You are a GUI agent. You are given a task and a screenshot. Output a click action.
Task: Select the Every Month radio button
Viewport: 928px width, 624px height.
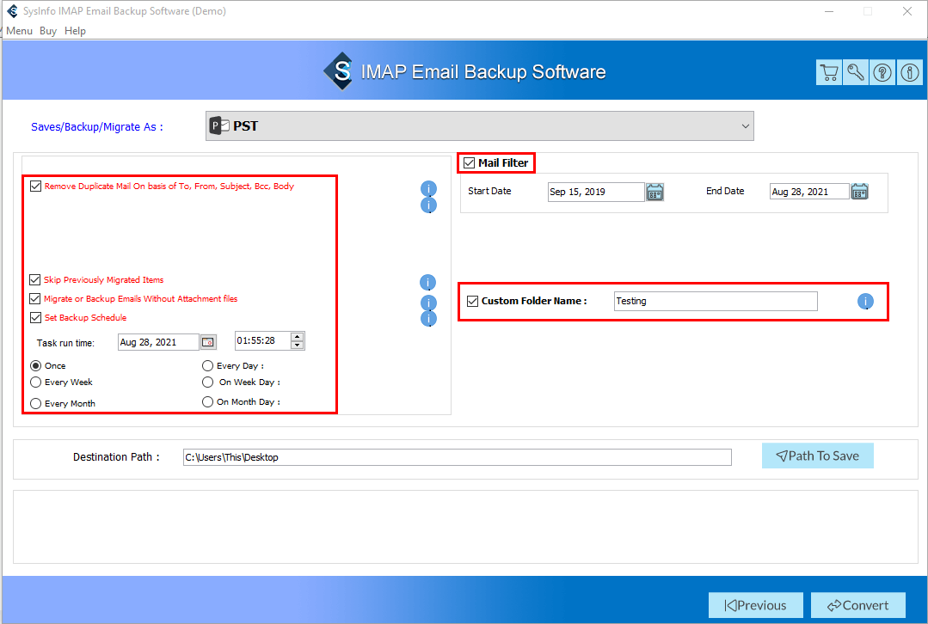tap(35, 403)
